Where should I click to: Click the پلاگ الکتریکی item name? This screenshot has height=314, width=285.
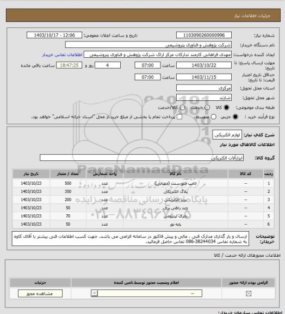tap(176, 192)
